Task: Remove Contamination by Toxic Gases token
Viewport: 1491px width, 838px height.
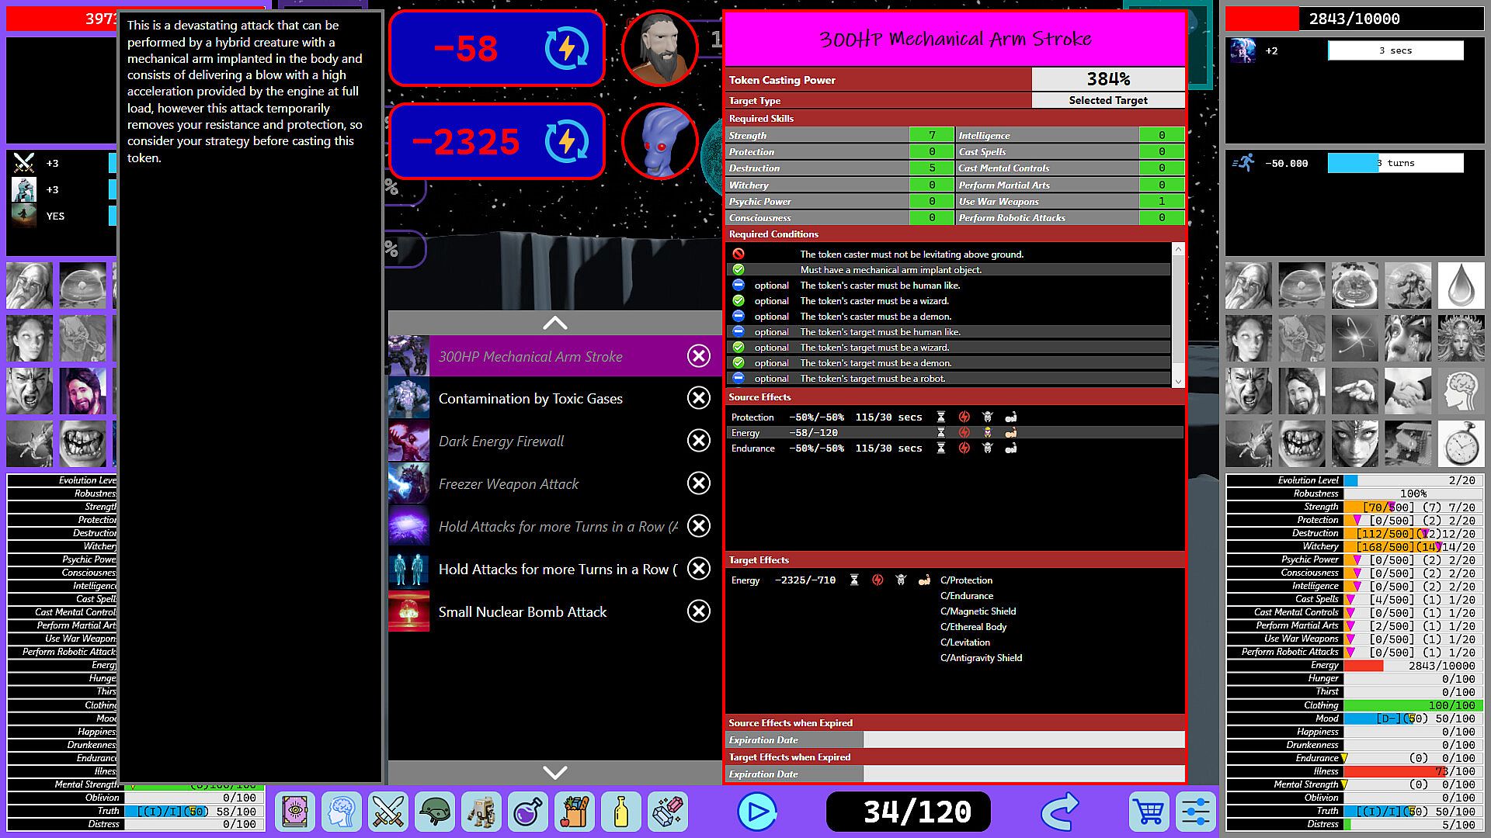Action: click(x=699, y=398)
